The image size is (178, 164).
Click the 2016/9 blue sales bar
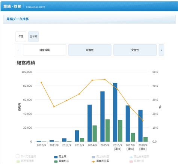(x=115, y=112)
